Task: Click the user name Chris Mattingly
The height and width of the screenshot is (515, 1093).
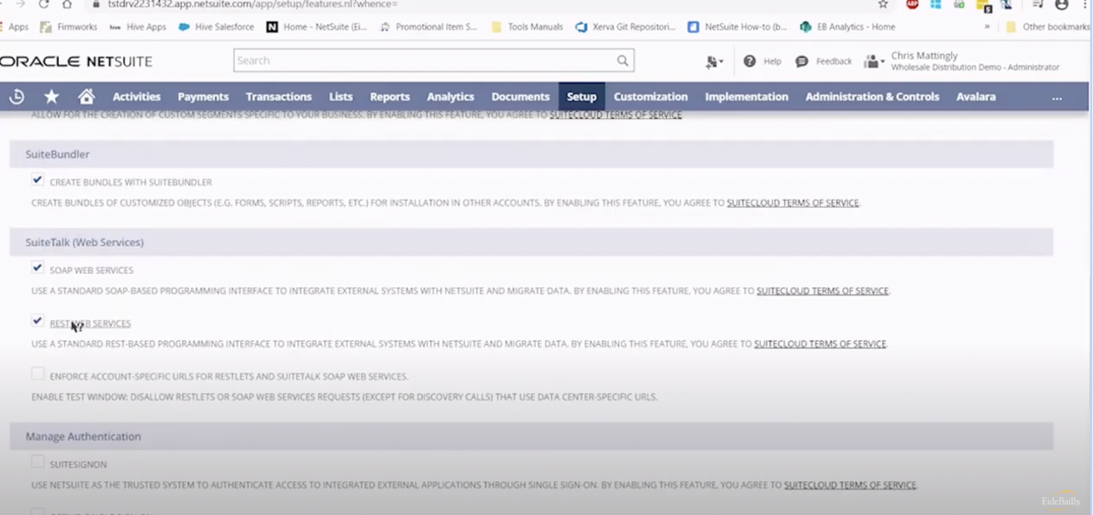Action: pos(924,55)
